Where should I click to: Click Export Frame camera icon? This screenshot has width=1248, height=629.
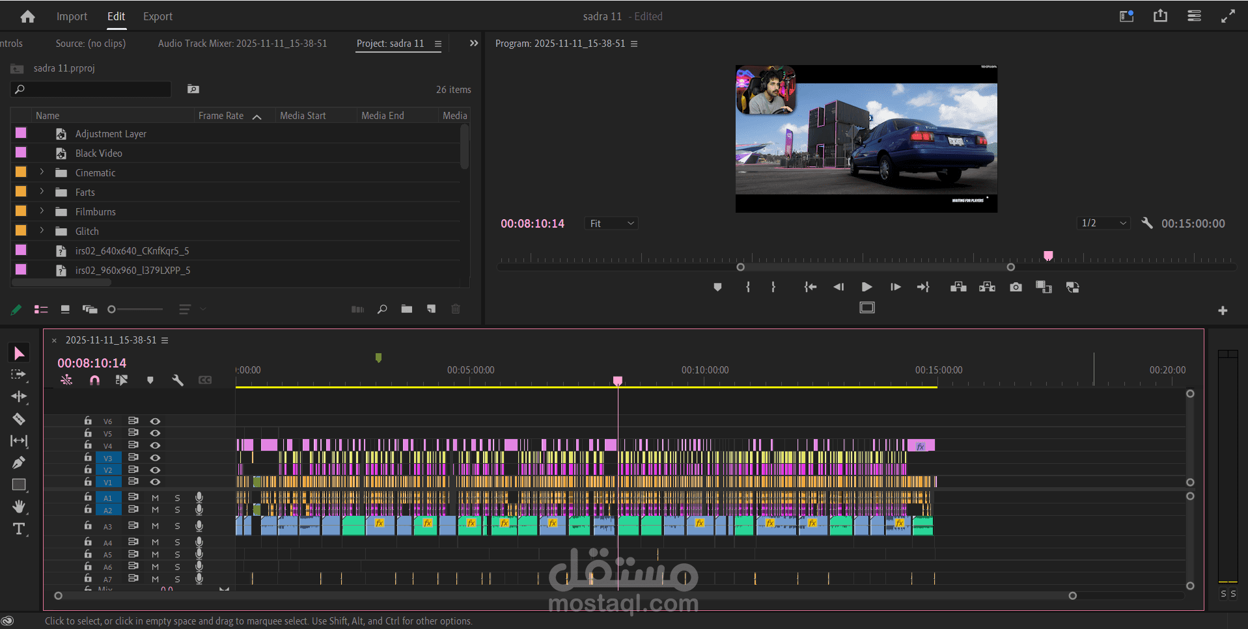click(1016, 287)
